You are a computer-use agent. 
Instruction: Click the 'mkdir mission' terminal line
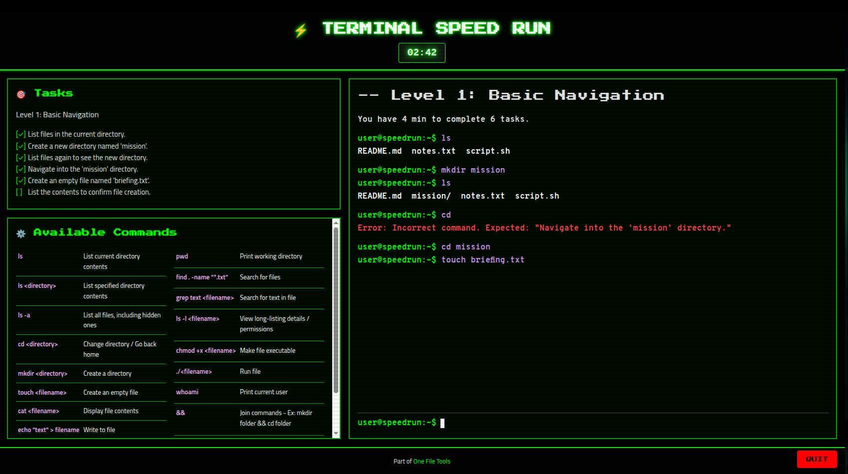(431, 170)
